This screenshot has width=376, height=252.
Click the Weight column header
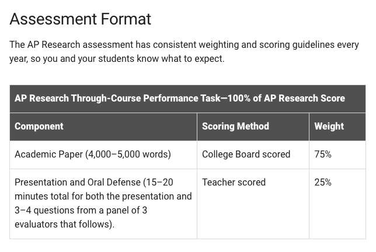(x=337, y=127)
